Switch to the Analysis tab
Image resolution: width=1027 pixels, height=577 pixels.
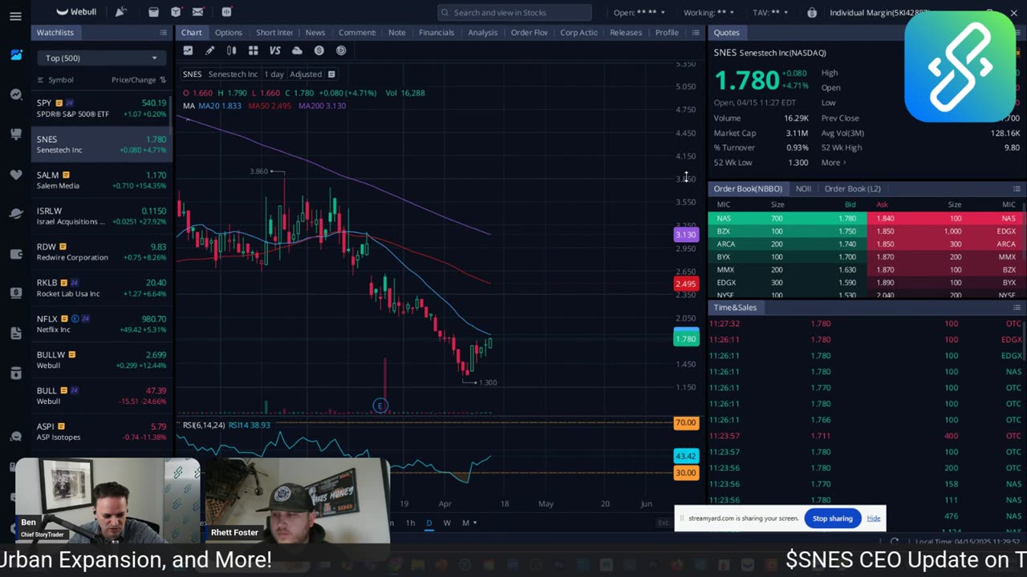tap(483, 32)
